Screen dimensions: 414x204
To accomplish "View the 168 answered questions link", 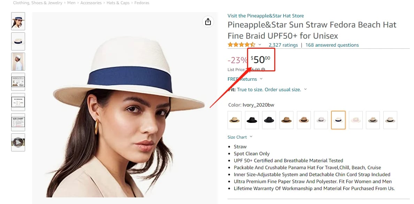I will click(x=332, y=45).
